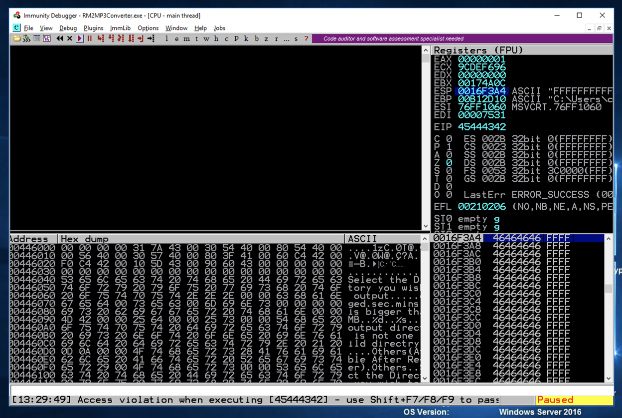622x418 pixels.
Task: Click the 'Hex dump' column header
Action: click(x=201, y=239)
